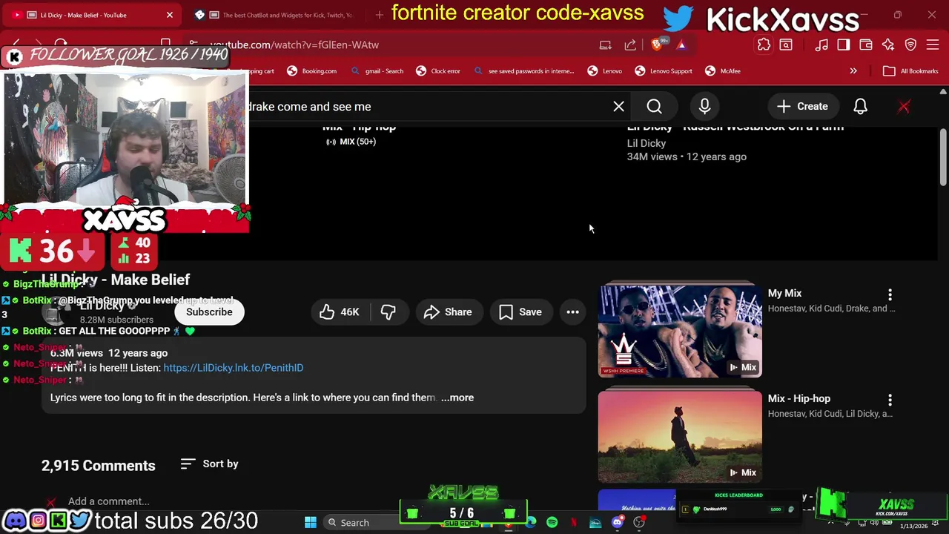
Task: Open Netflix from the taskbar
Action: coord(574,523)
